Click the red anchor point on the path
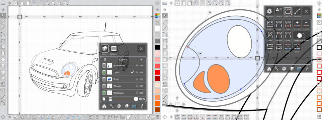 coord(187,47)
